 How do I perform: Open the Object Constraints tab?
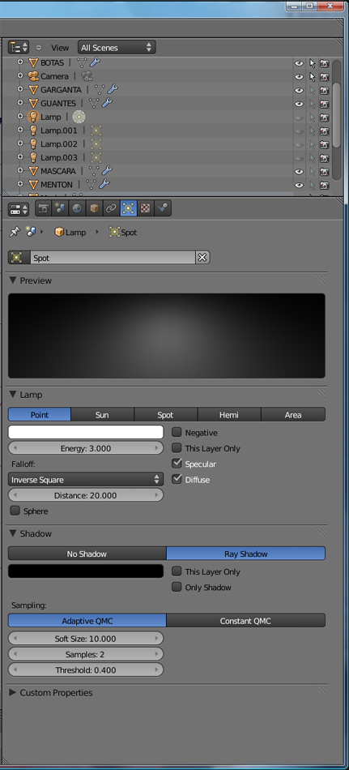click(111, 208)
